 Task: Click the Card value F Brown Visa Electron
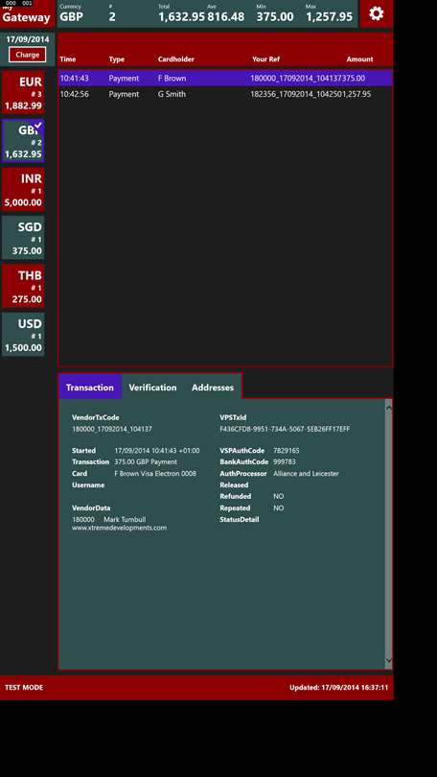tap(155, 473)
